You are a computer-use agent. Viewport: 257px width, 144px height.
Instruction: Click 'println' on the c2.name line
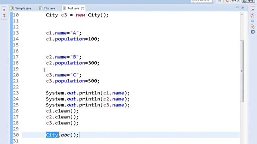(90, 99)
